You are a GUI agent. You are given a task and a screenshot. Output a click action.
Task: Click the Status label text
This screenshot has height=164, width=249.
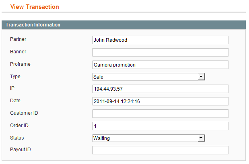[17, 138]
